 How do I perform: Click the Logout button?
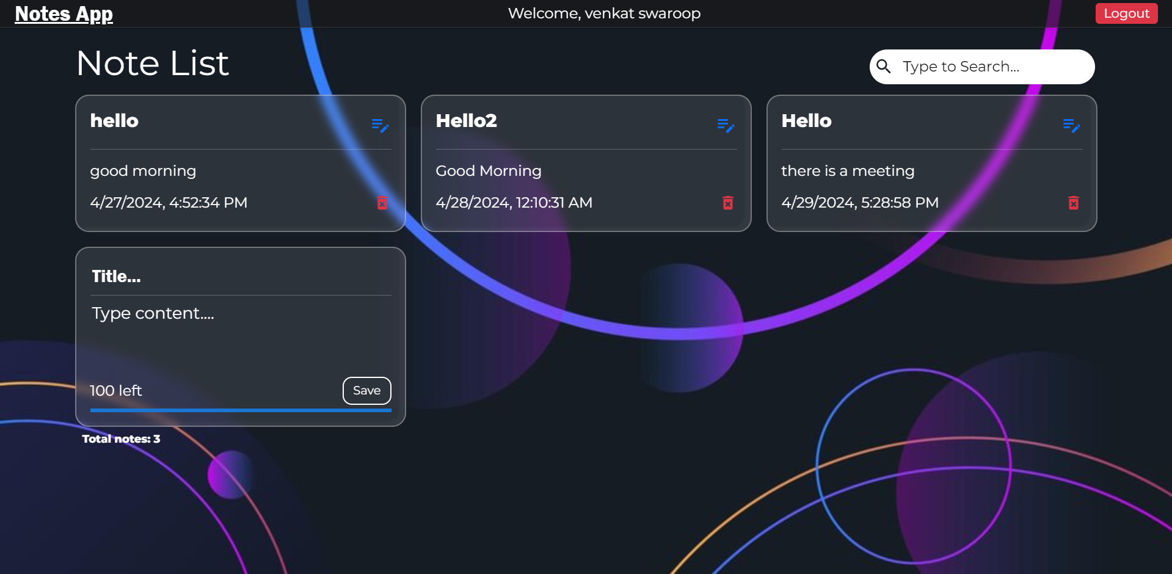(x=1126, y=13)
